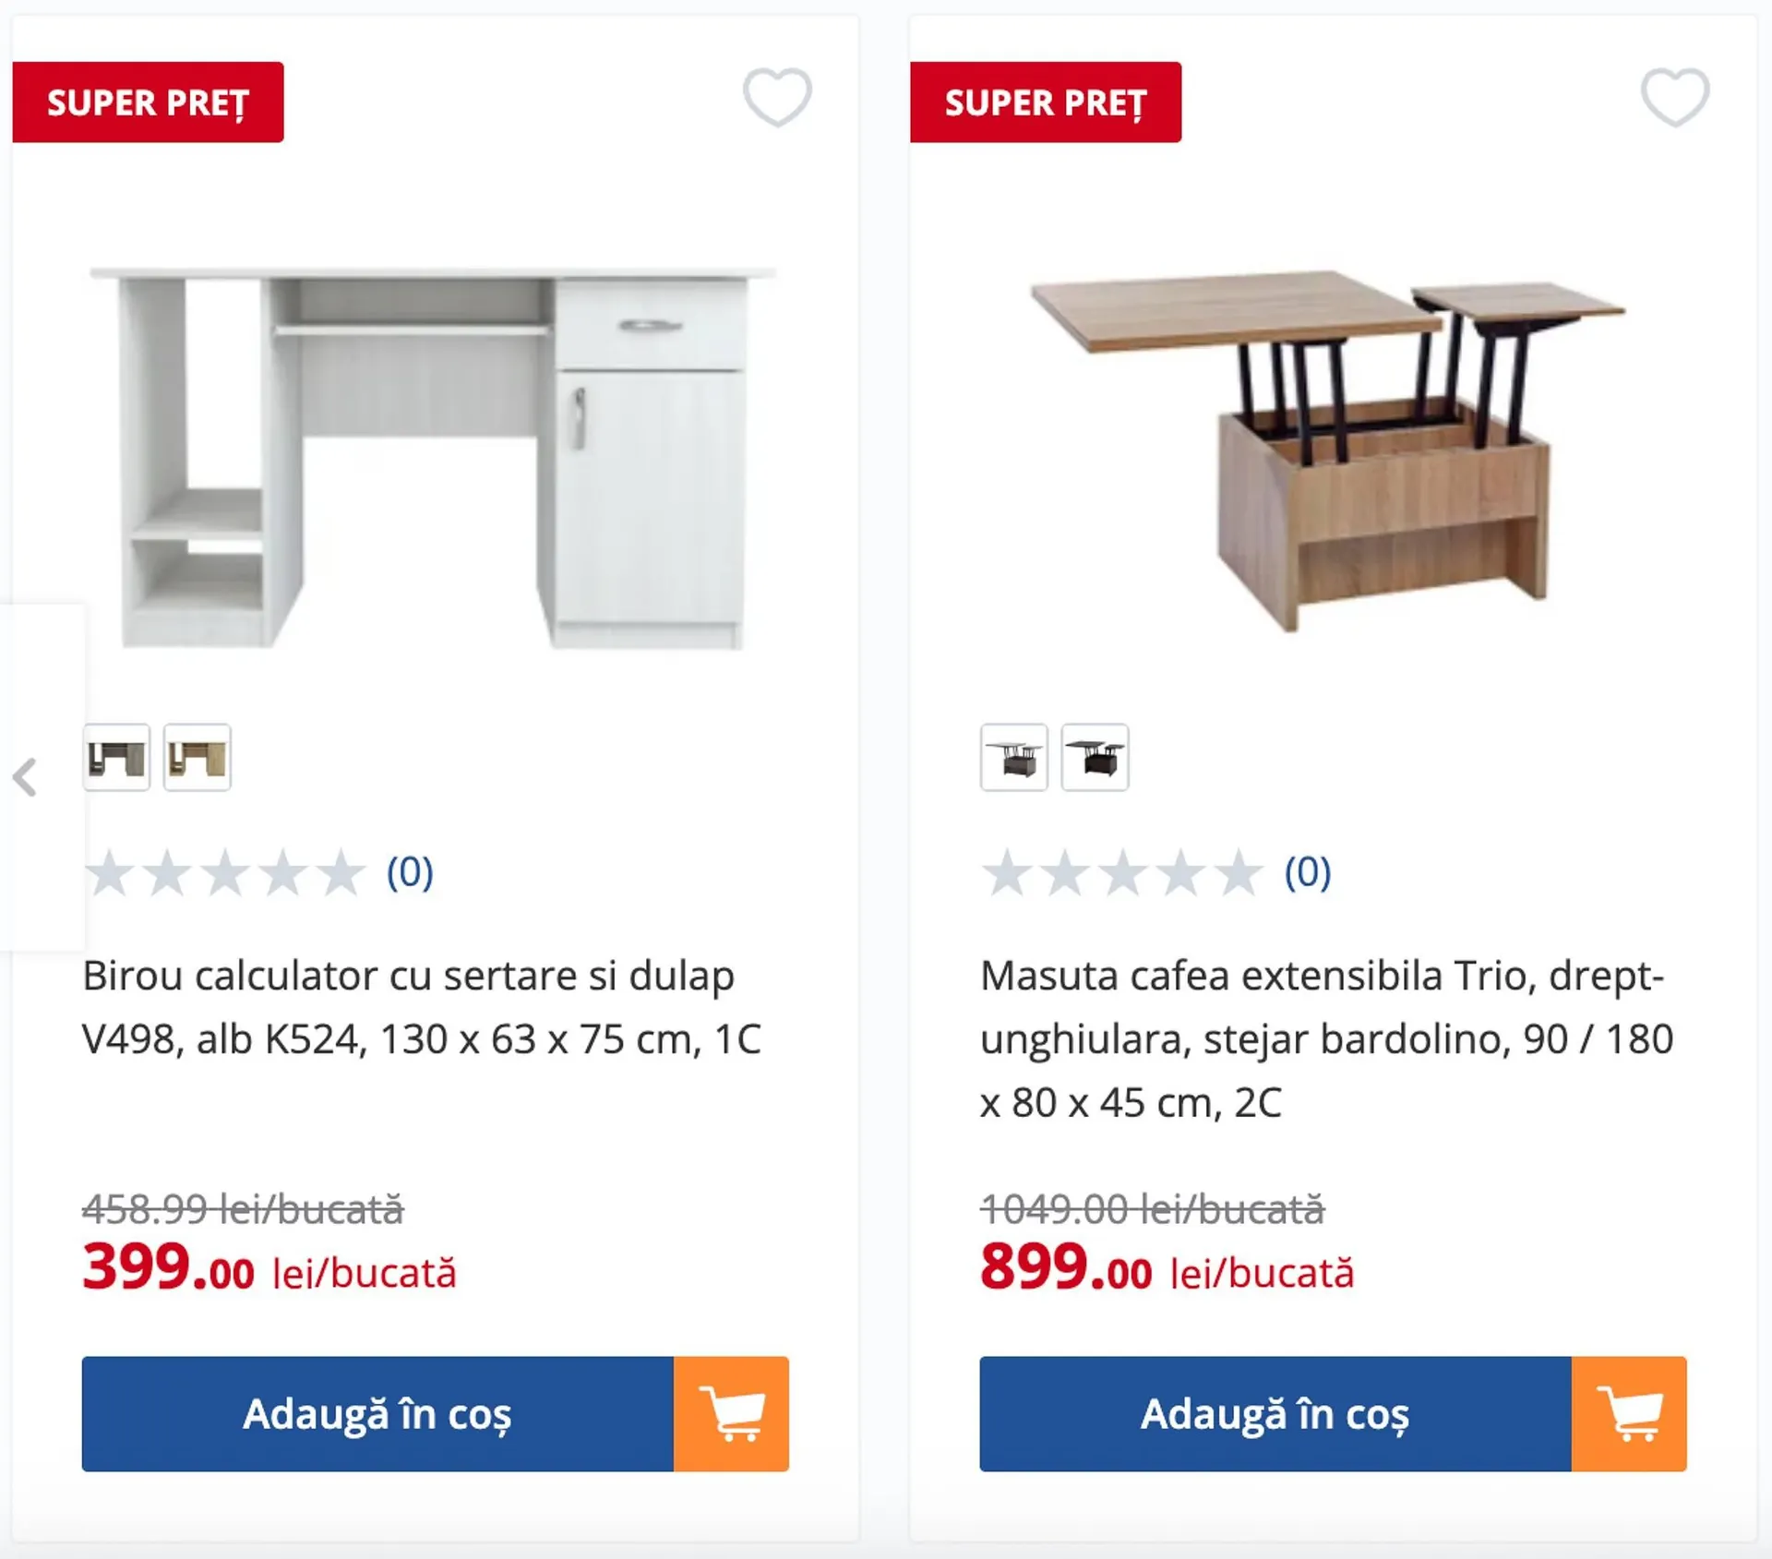Open the (0) reviews count for the coffee table
This screenshot has width=1772, height=1559.
(1308, 872)
